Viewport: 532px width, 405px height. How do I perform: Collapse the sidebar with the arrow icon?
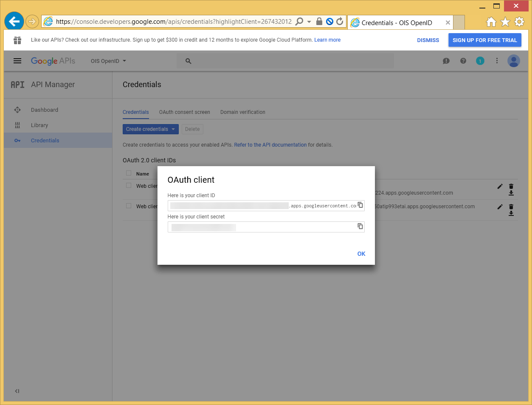(x=17, y=391)
